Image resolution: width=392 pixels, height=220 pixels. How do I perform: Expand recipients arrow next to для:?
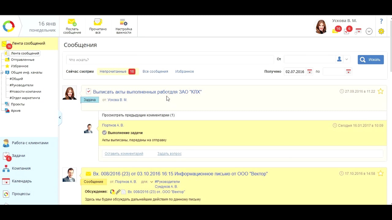pyautogui.click(x=151, y=182)
